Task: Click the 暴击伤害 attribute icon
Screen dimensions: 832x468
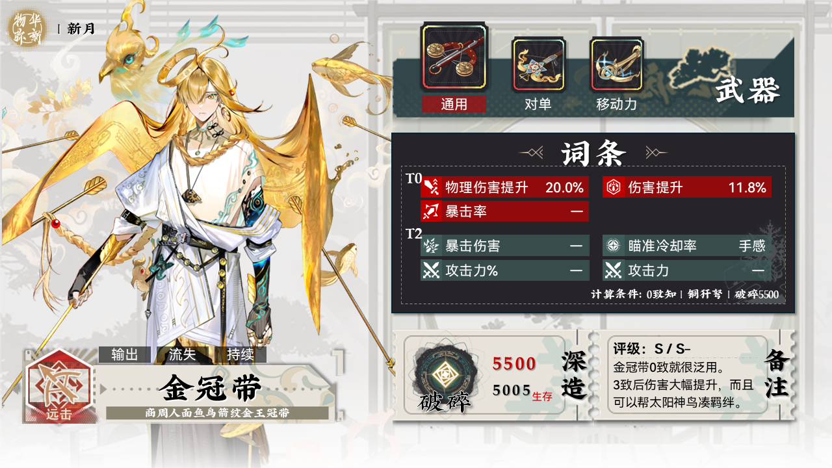Action: tap(432, 246)
